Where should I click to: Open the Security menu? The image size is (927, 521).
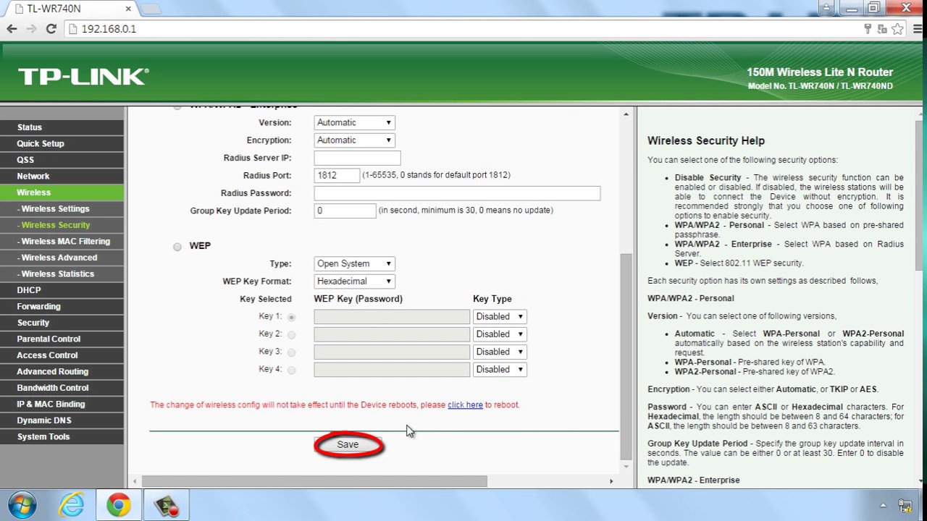[62, 323]
